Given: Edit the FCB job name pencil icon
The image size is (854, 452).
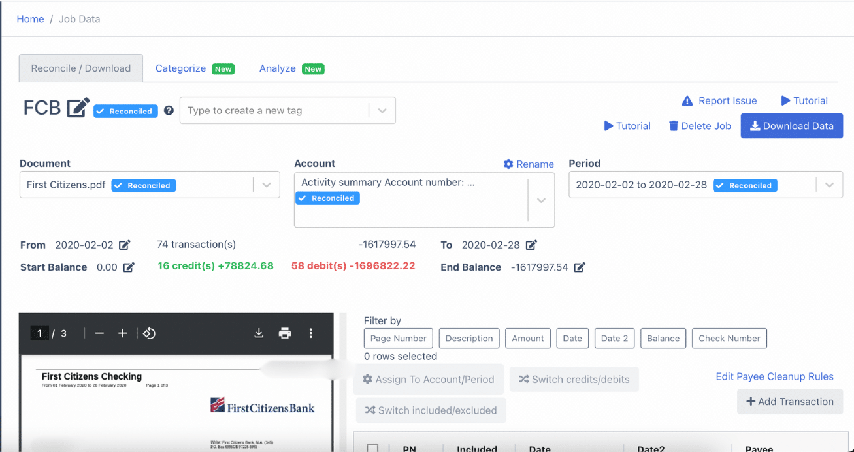Looking at the screenshot, I should 78,108.
